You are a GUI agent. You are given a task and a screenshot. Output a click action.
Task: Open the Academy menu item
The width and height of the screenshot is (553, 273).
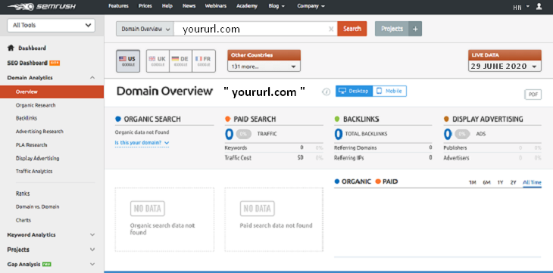click(247, 6)
